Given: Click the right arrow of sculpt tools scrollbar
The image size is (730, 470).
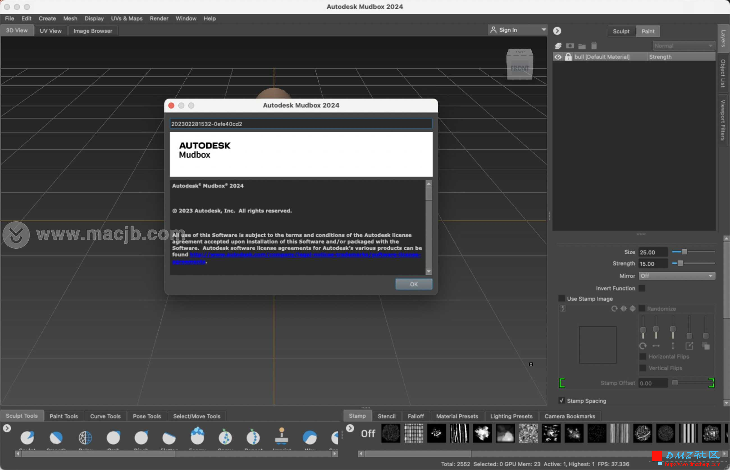Looking at the screenshot, I should click(334, 453).
